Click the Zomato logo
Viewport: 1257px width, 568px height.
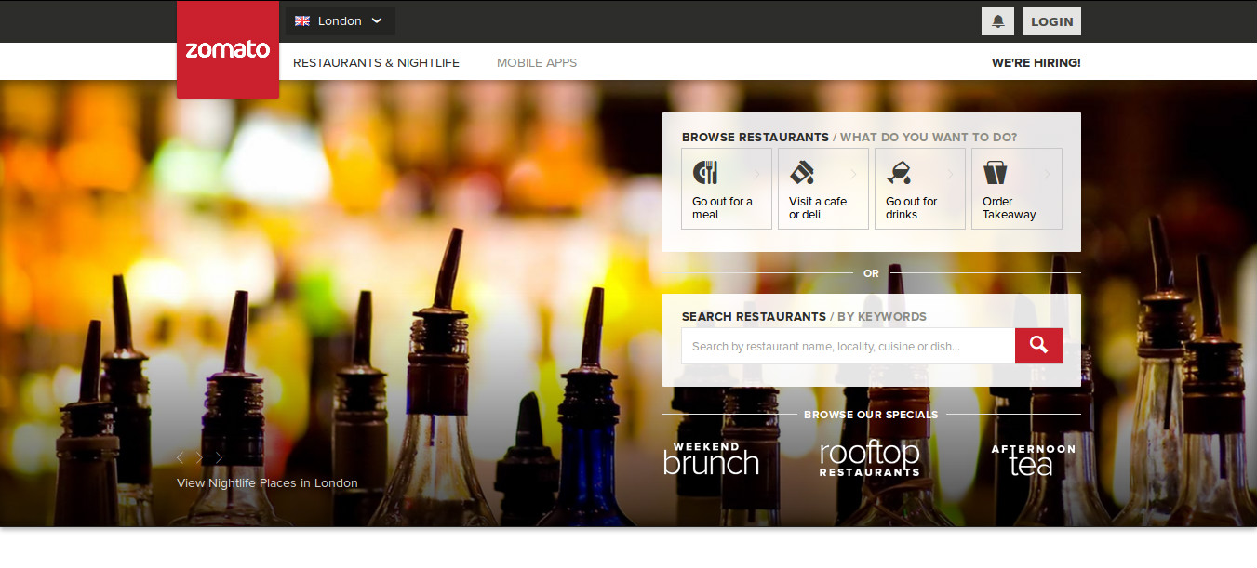click(228, 49)
